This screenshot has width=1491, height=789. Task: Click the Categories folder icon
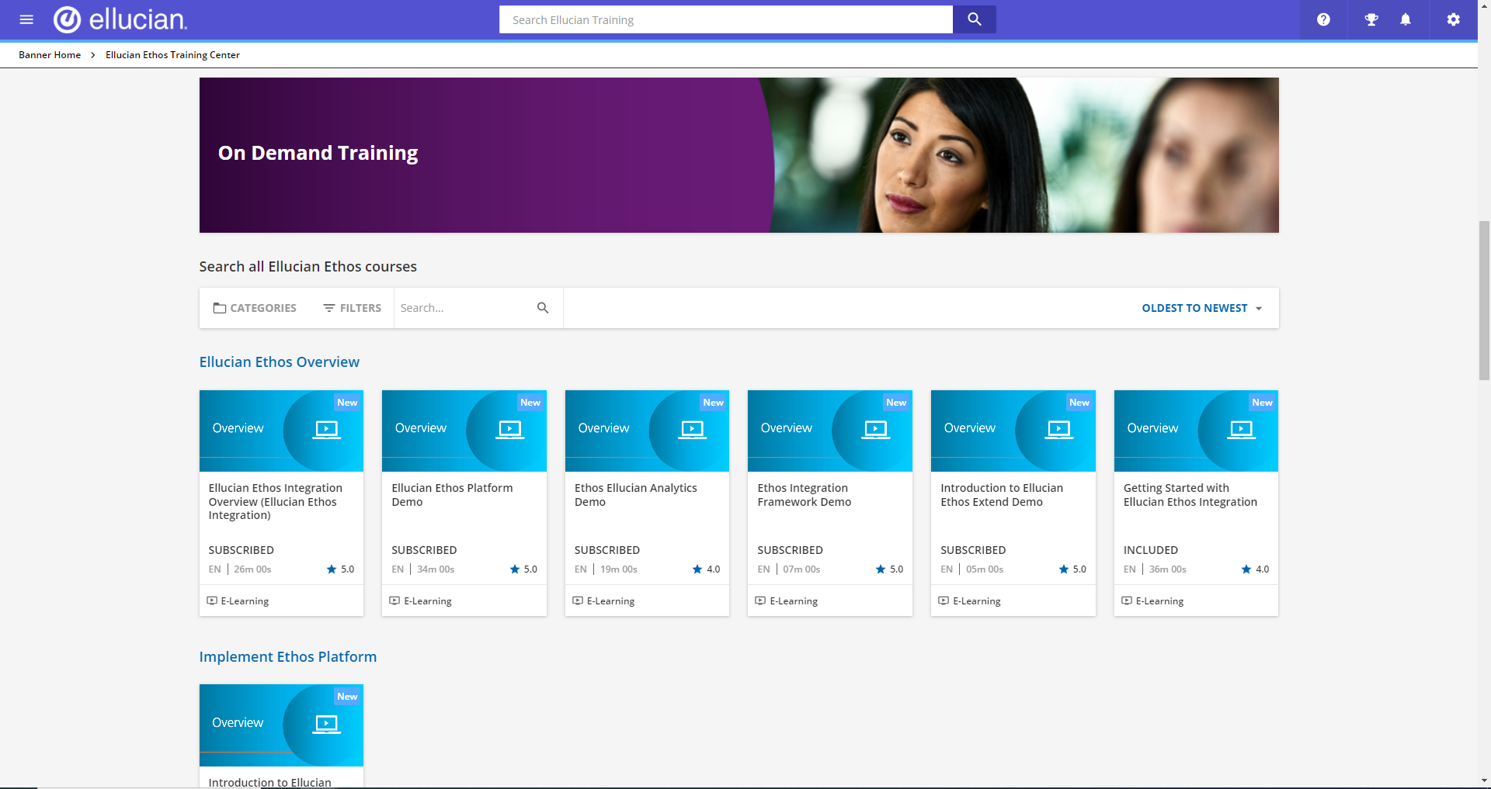220,308
